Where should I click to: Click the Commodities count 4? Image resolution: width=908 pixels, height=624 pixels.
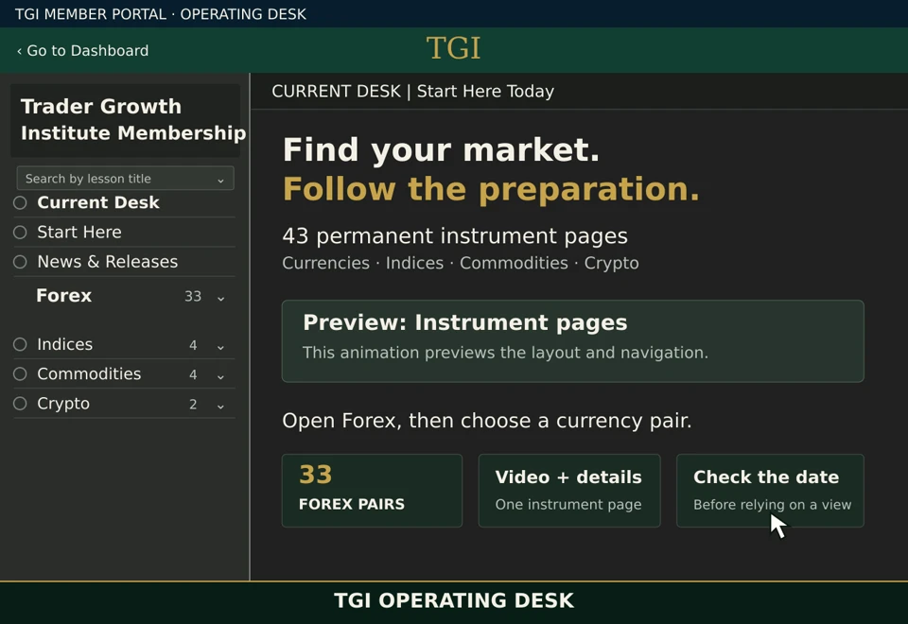click(x=193, y=375)
